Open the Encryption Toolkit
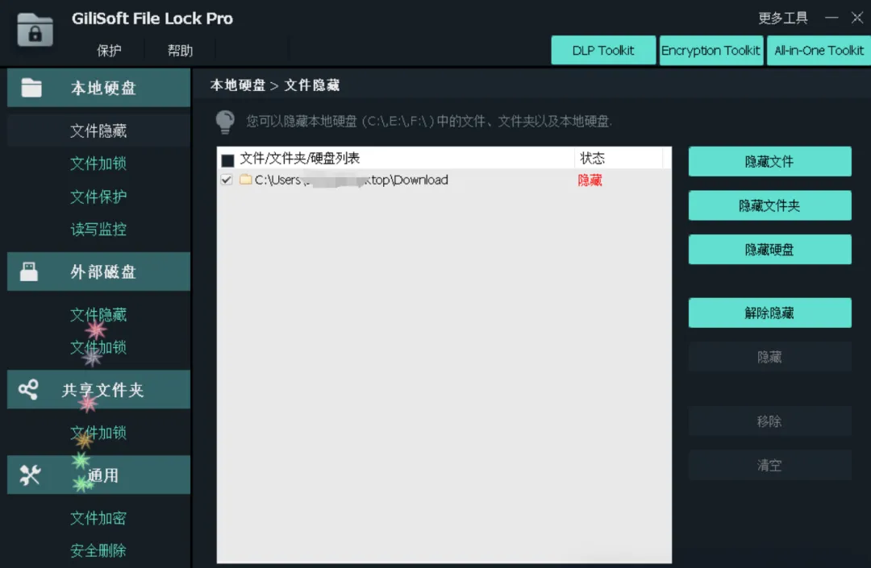This screenshot has width=871, height=568. click(711, 51)
